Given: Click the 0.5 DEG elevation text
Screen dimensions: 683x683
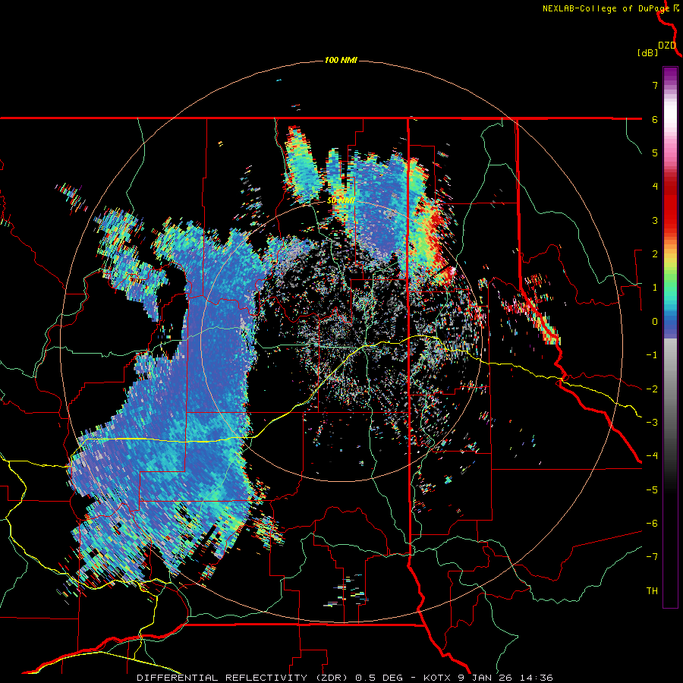Looking at the screenshot, I should click(x=381, y=678).
